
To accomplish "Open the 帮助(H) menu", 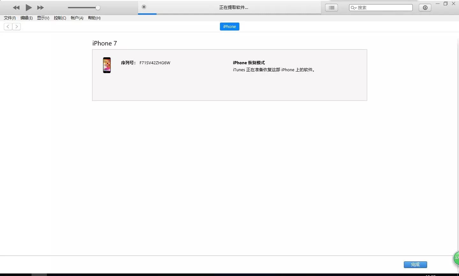I will [94, 18].
